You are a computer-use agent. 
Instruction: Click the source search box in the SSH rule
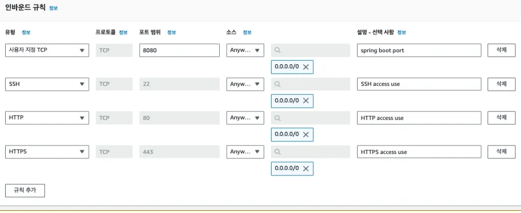[310, 84]
